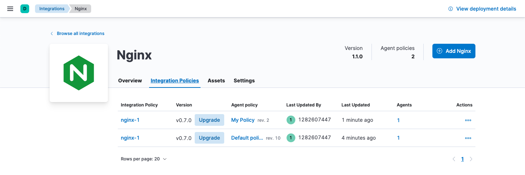Viewport: 525px width, 175px height.
Task: Open the hamburger navigation menu
Action: pos(10,9)
